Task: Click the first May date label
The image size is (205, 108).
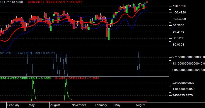Action: click(32, 105)
